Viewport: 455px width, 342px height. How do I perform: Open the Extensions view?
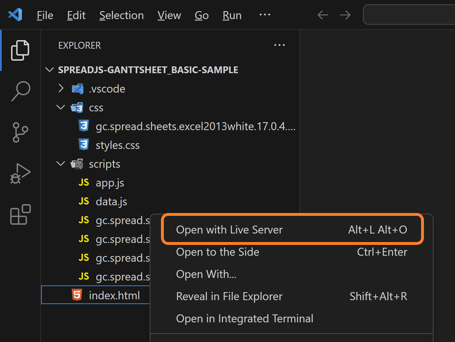(21, 214)
